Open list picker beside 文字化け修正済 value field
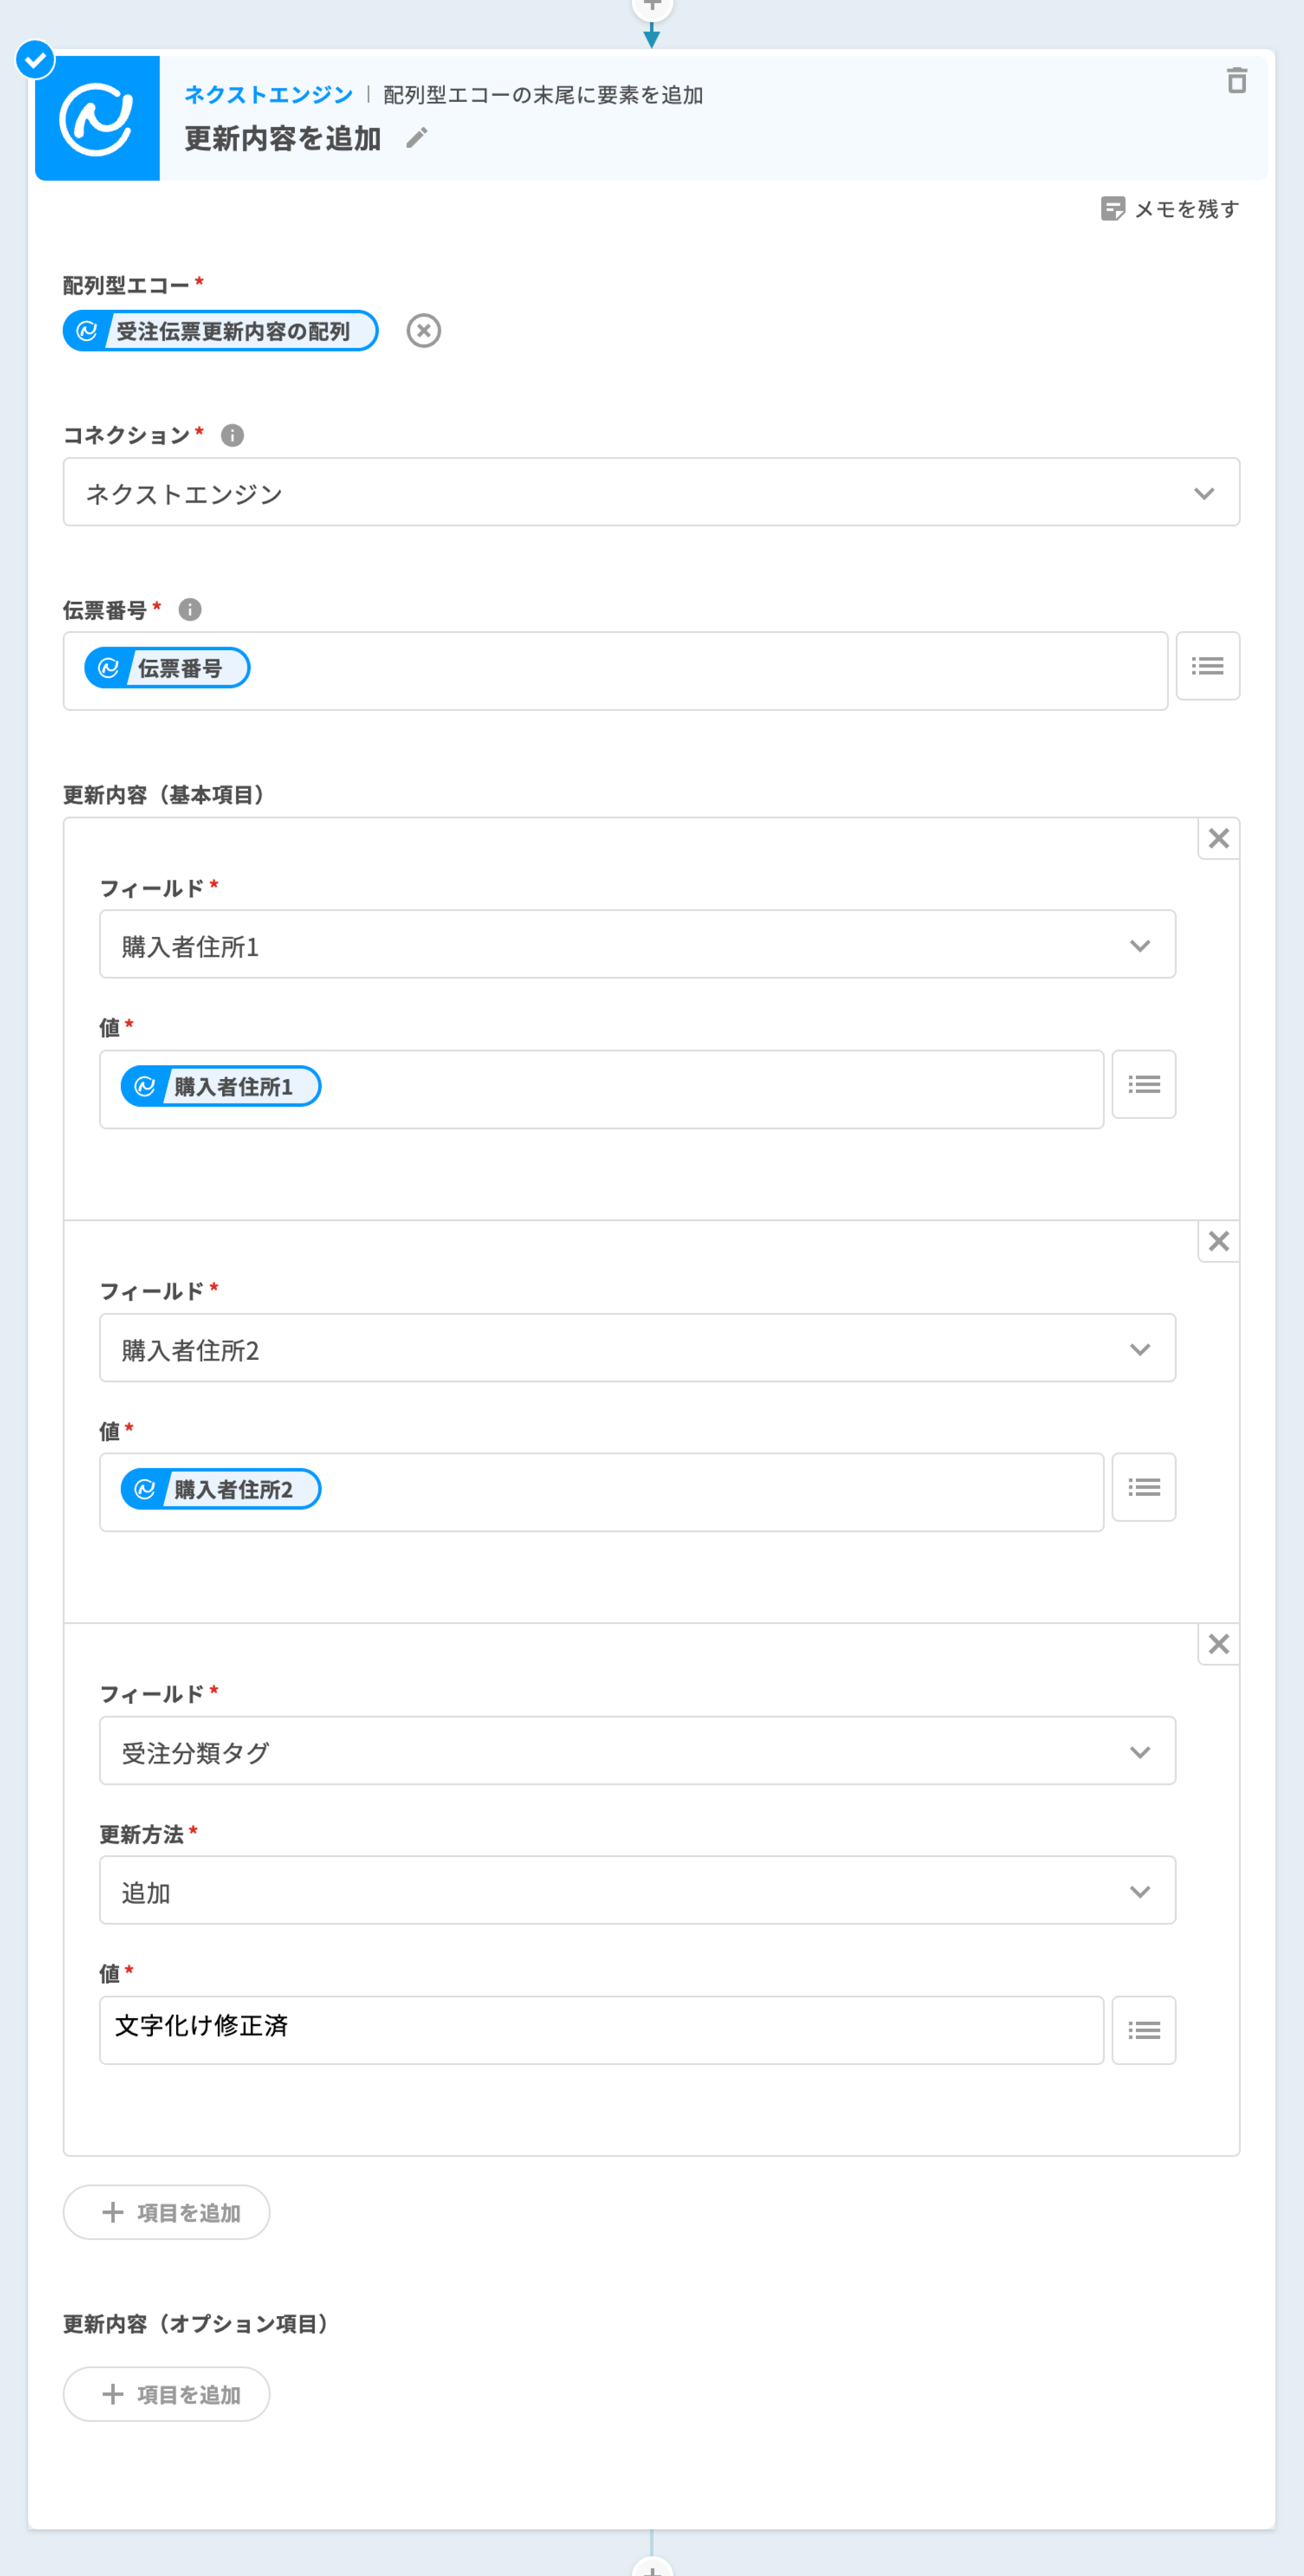 1143,2030
